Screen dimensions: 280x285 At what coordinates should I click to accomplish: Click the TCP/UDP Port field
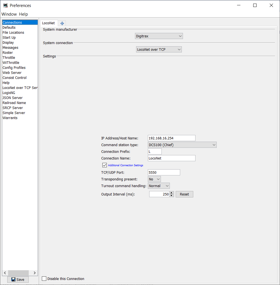(x=164, y=173)
